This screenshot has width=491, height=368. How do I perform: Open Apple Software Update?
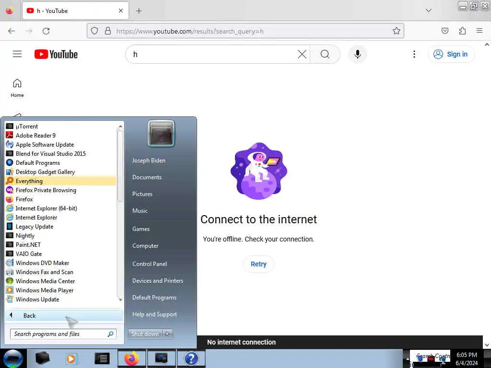pyautogui.click(x=61, y=145)
